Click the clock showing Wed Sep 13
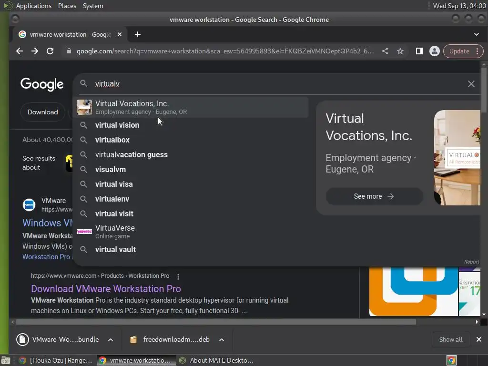This screenshot has width=488, height=366. [x=459, y=6]
